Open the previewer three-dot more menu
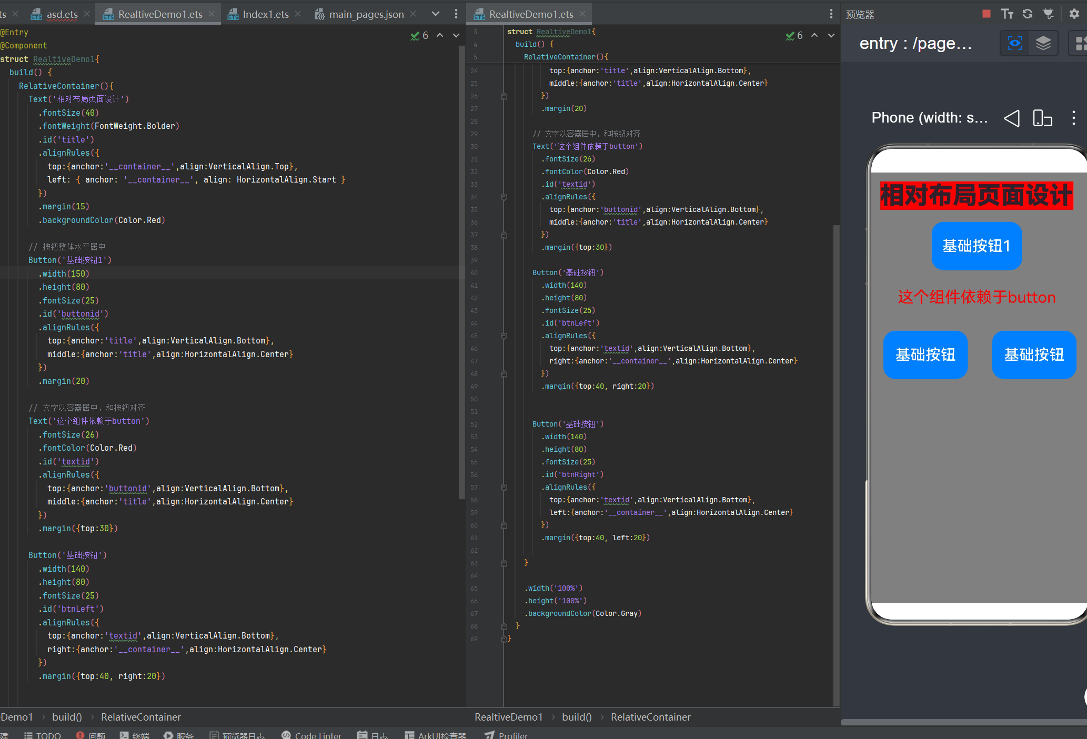Image resolution: width=1087 pixels, height=739 pixels. 1073,118
